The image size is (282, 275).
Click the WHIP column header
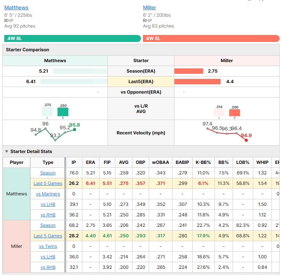[x=262, y=162]
